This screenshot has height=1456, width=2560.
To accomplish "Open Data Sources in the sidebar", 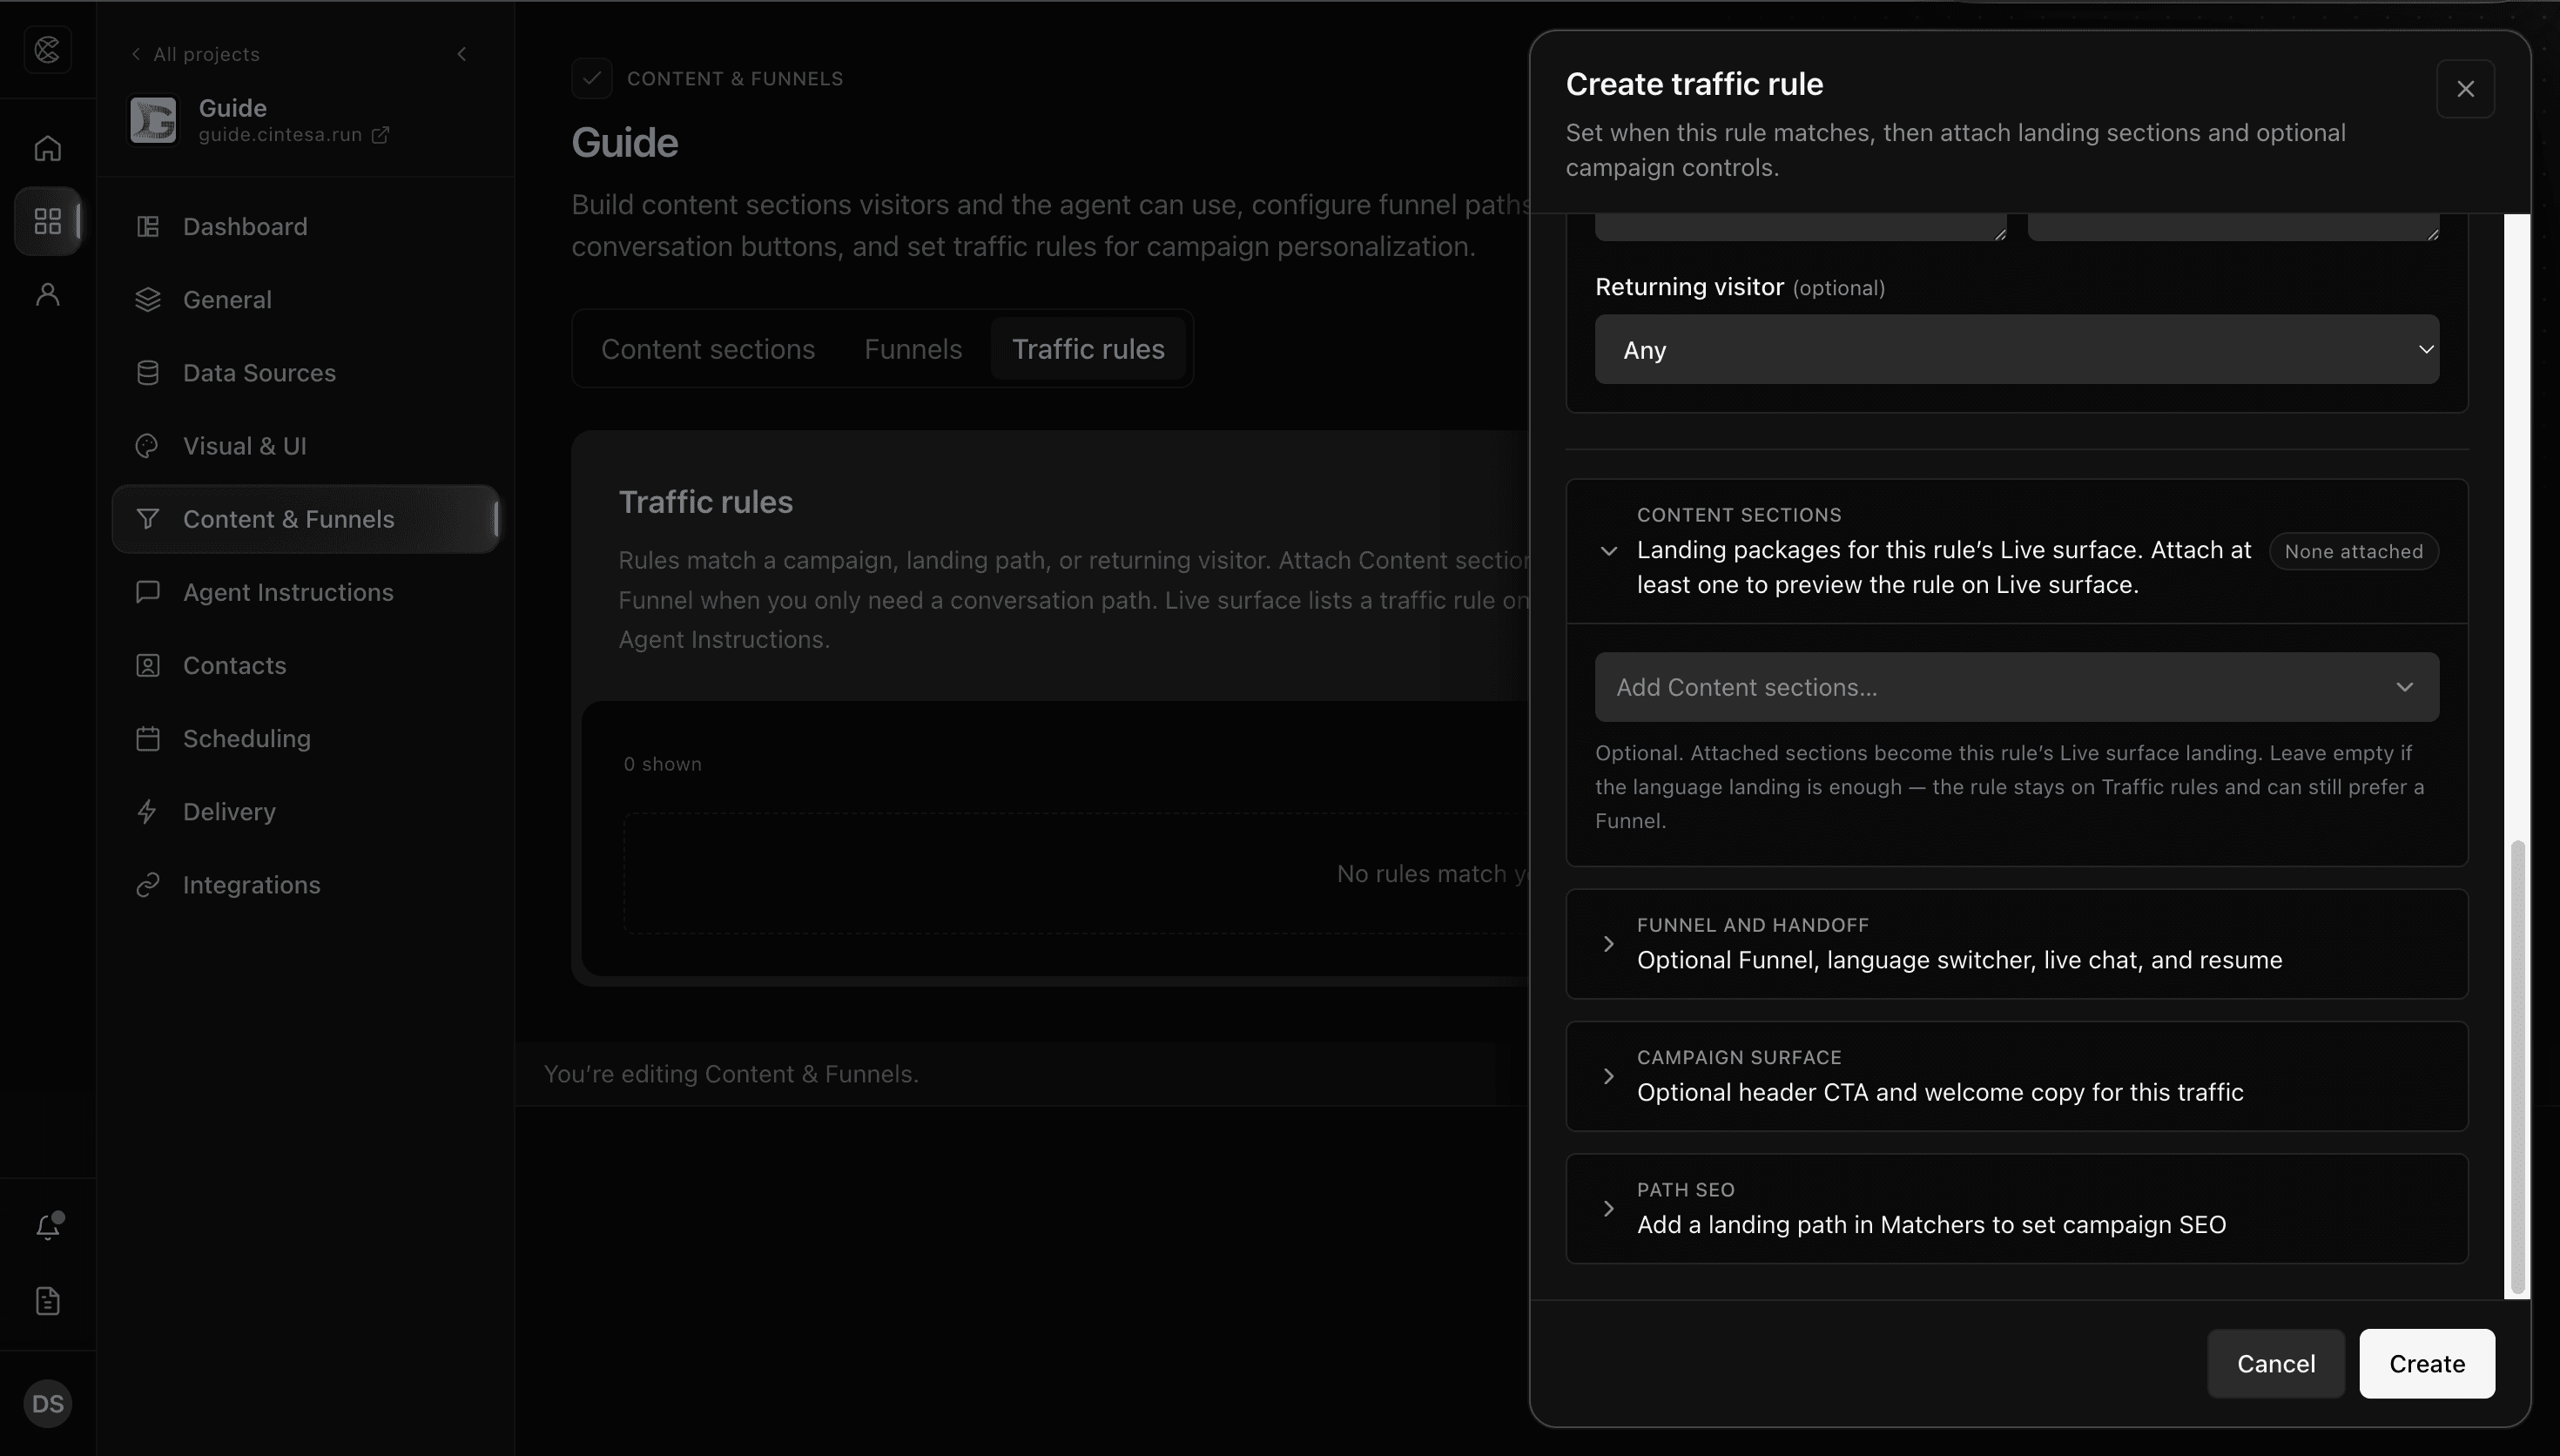I will [x=306, y=373].
